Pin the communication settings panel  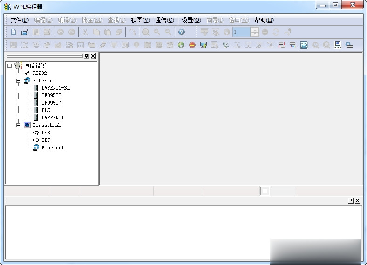pos(87,56)
